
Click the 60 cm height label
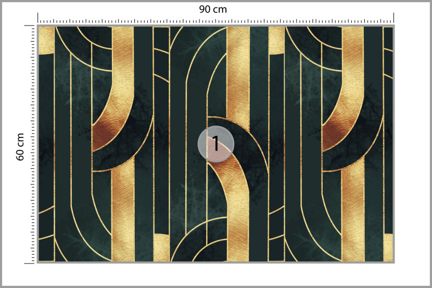pos(20,147)
